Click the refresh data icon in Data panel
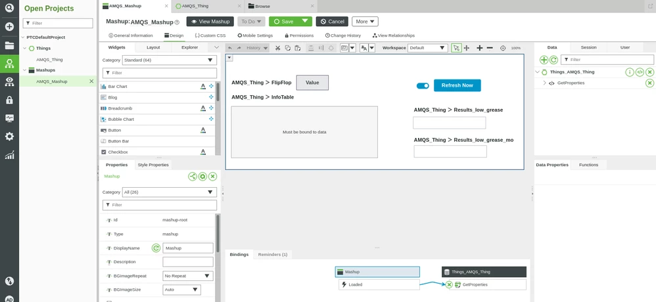 (x=553, y=60)
